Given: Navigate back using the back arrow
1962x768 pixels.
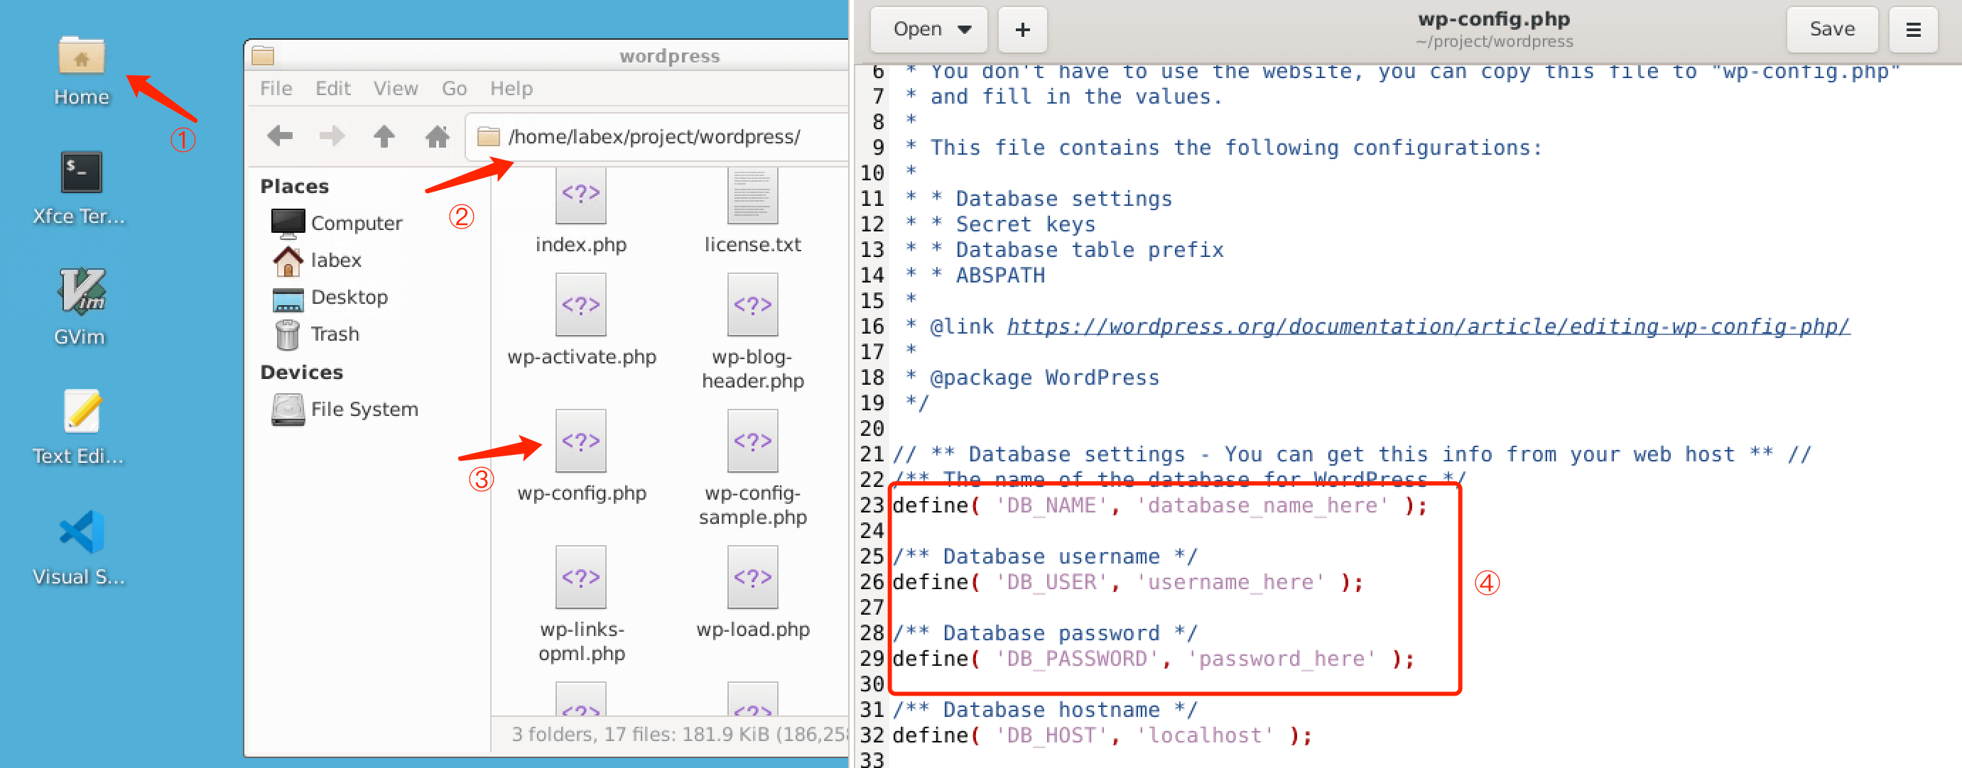Looking at the screenshot, I should click(279, 136).
